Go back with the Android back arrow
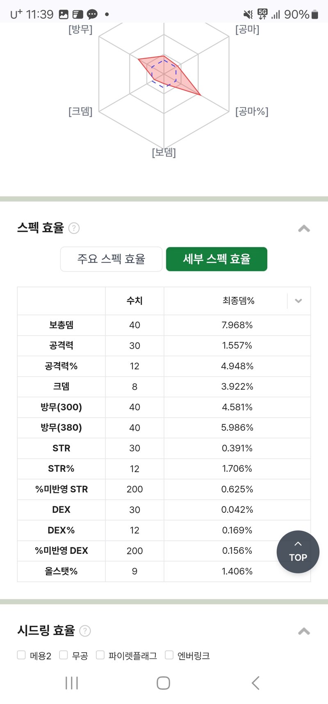328x704 pixels. click(255, 683)
